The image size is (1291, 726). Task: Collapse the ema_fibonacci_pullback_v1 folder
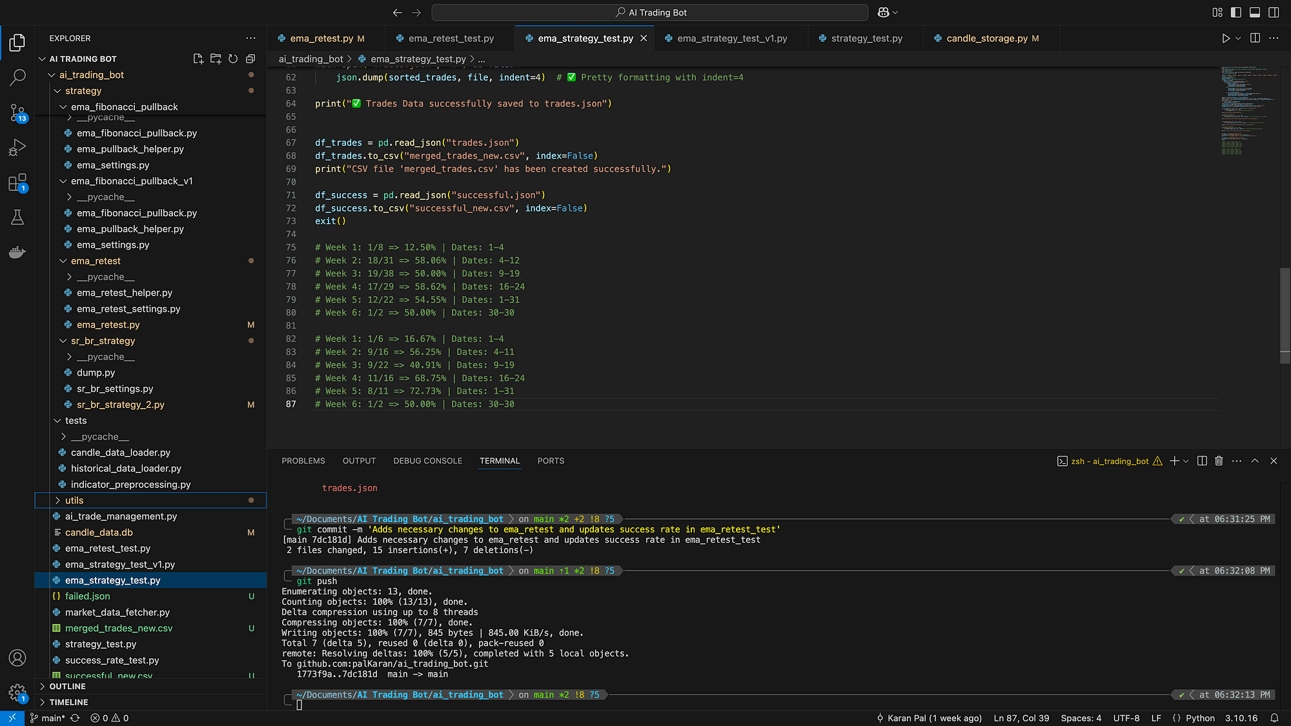[63, 181]
